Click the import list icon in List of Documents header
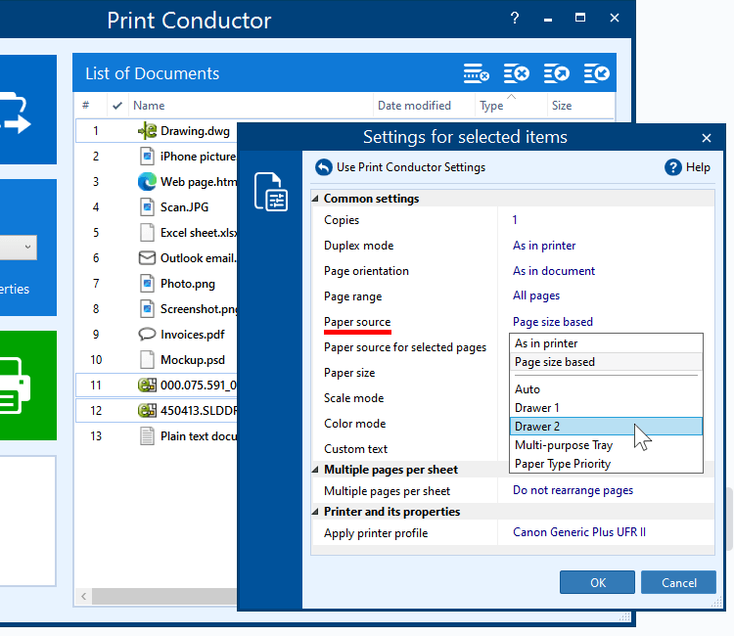Image resolution: width=734 pixels, height=636 pixels. (596, 73)
